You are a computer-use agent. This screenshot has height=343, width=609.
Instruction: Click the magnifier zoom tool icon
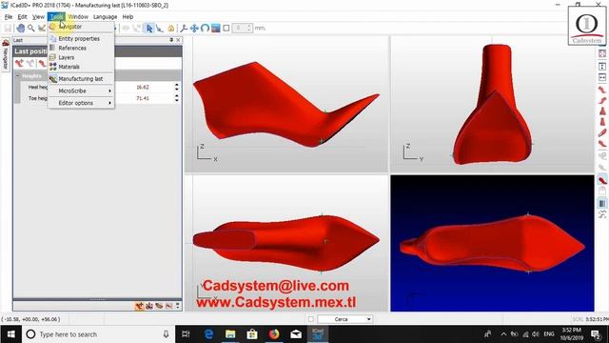31,28
